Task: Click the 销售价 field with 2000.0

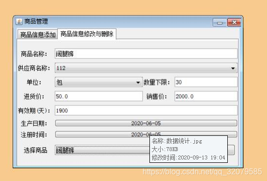Action: (206, 96)
